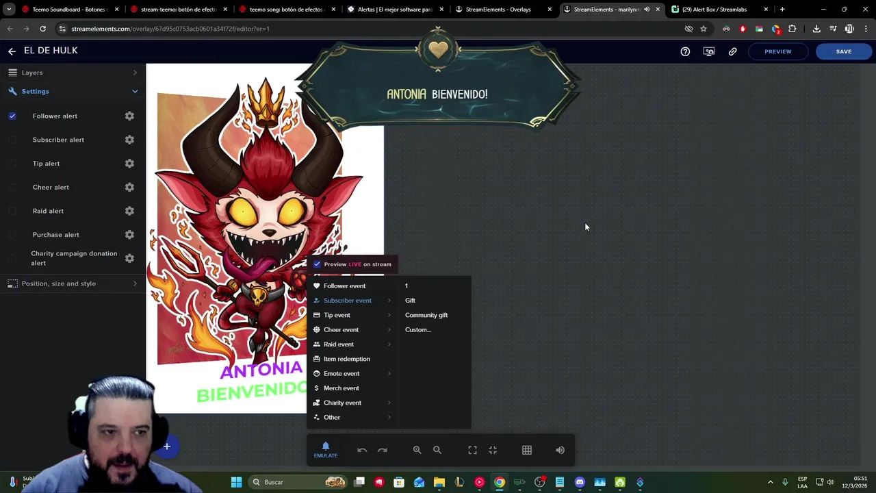
Task: Select Subscriber event in emulate menu
Action: click(x=352, y=301)
